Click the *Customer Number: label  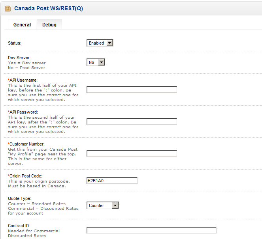click(x=26, y=144)
